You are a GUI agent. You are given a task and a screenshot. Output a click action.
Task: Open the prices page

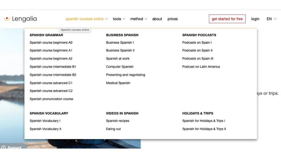coord(172,19)
